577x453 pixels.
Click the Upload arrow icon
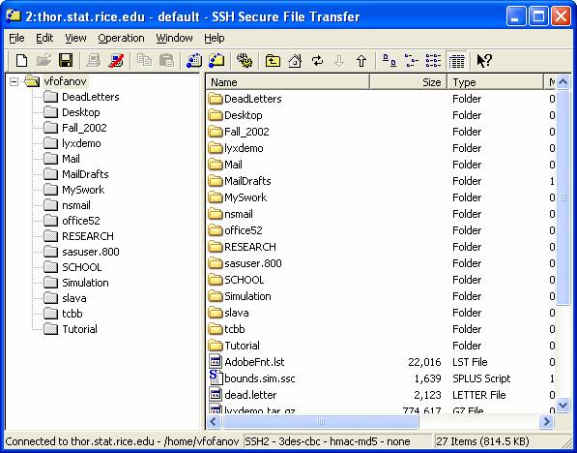tap(361, 60)
